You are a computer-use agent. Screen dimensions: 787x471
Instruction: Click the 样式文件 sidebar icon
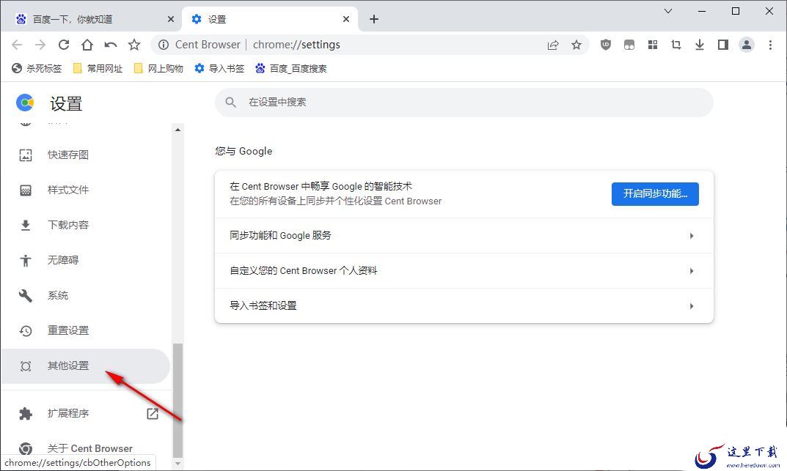coord(26,190)
